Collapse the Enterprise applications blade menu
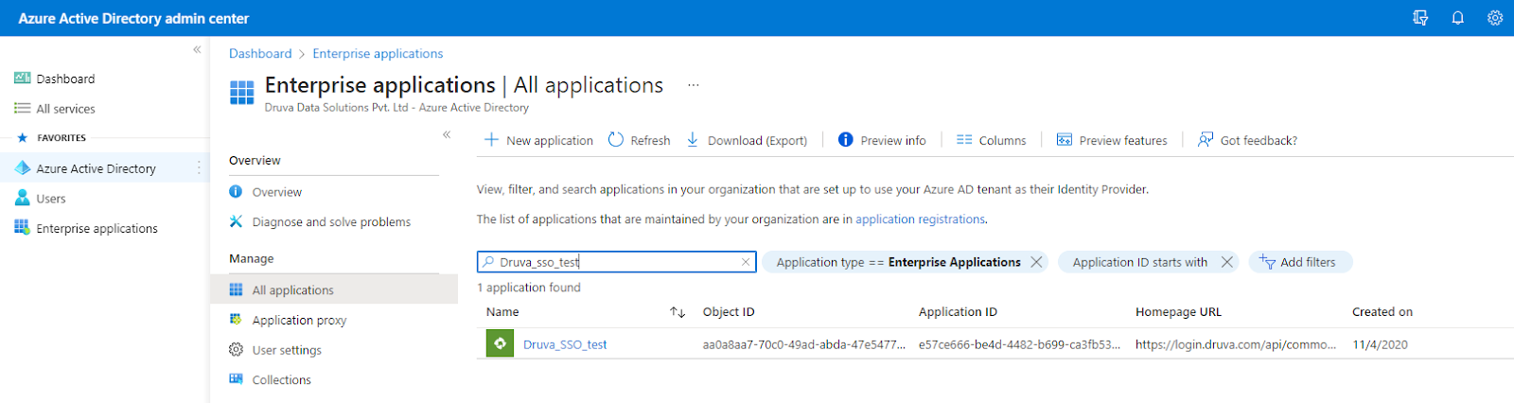The height and width of the screenshot is (403, 1514). pyautogui.click(x=447, y=134)
